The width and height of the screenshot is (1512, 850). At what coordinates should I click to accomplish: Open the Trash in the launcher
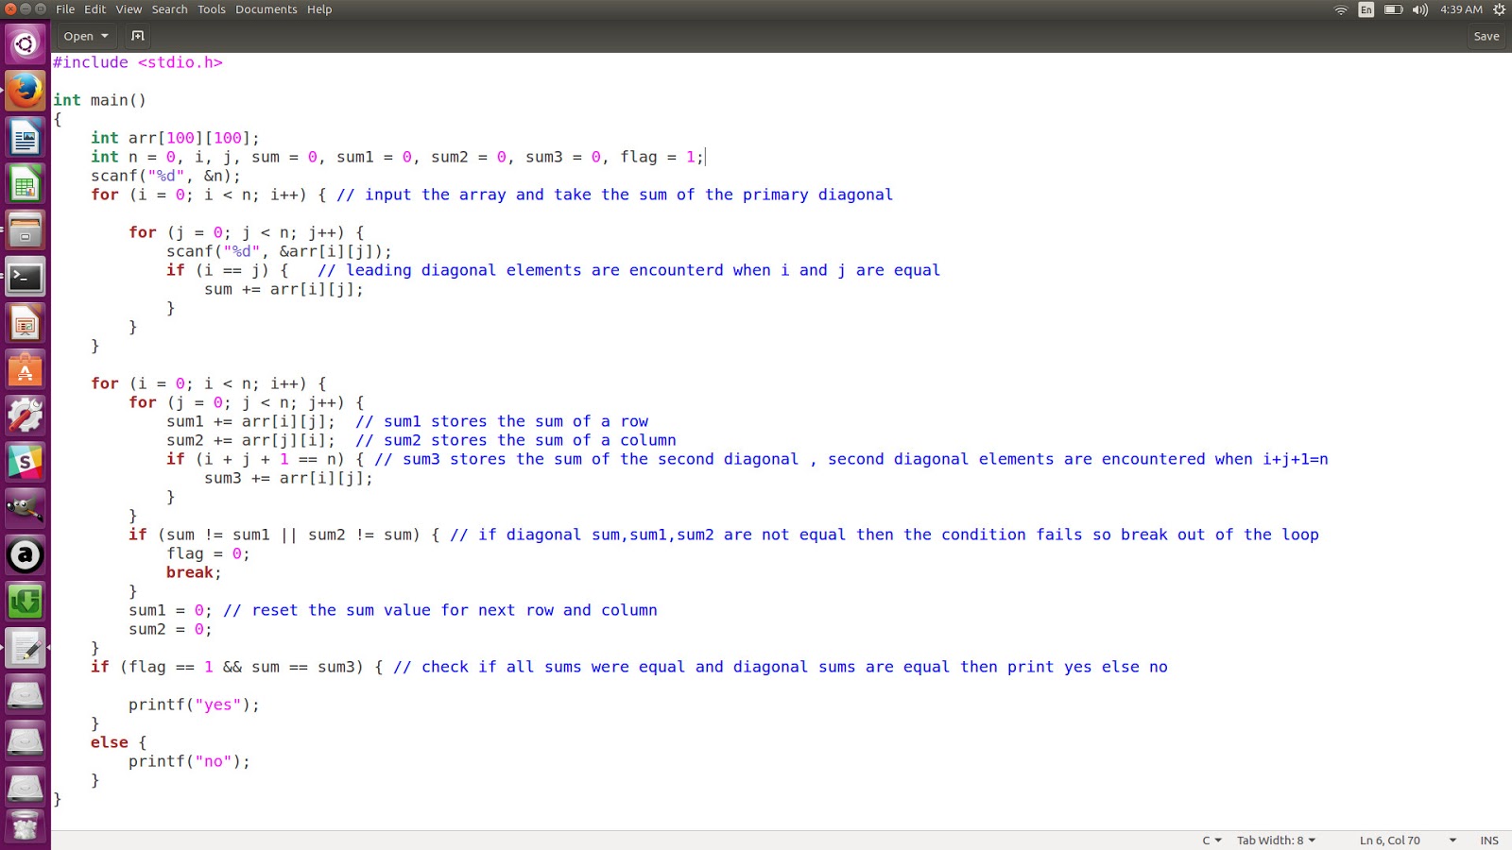(26, 825)
